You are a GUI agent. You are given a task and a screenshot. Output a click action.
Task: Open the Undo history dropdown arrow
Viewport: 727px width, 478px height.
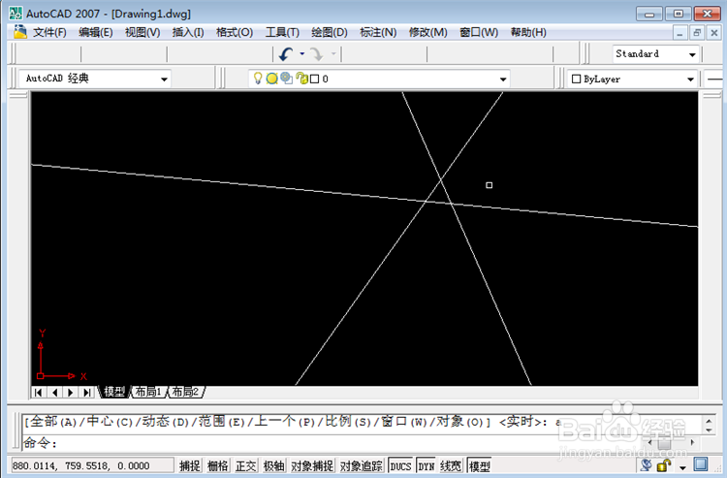pos(302,53)
